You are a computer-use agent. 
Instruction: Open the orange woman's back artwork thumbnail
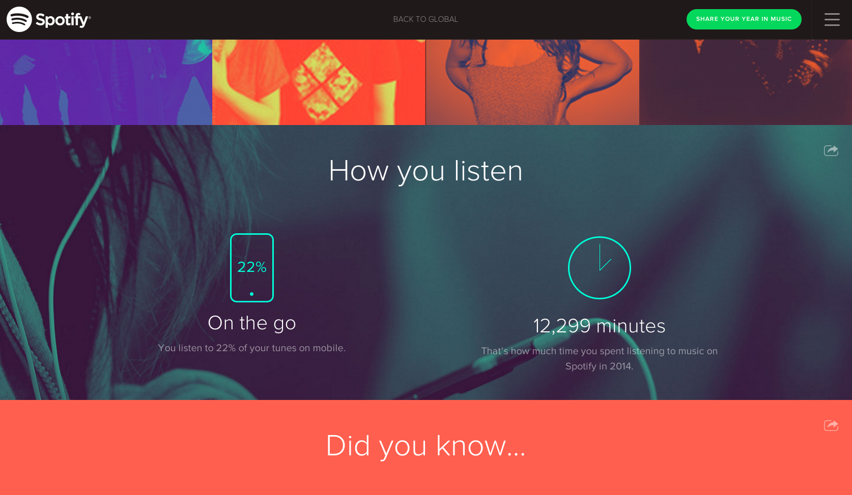coord(532,82)
